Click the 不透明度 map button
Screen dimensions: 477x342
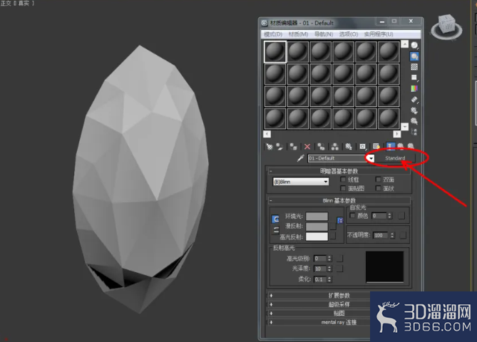pos(403,235)
